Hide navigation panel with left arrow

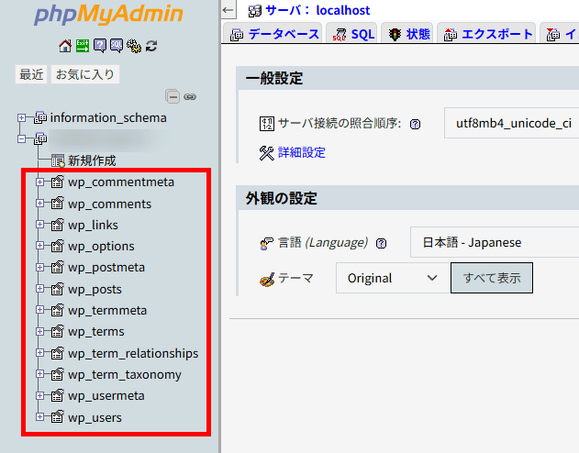click(x=228, y=10)
